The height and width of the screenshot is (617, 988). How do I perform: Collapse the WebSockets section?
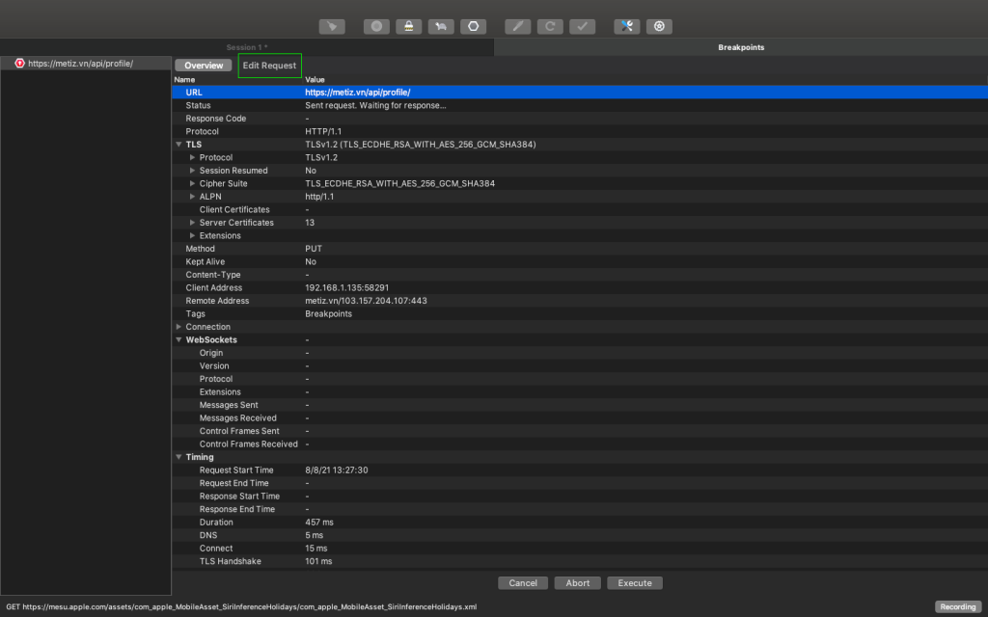[178, 340]
